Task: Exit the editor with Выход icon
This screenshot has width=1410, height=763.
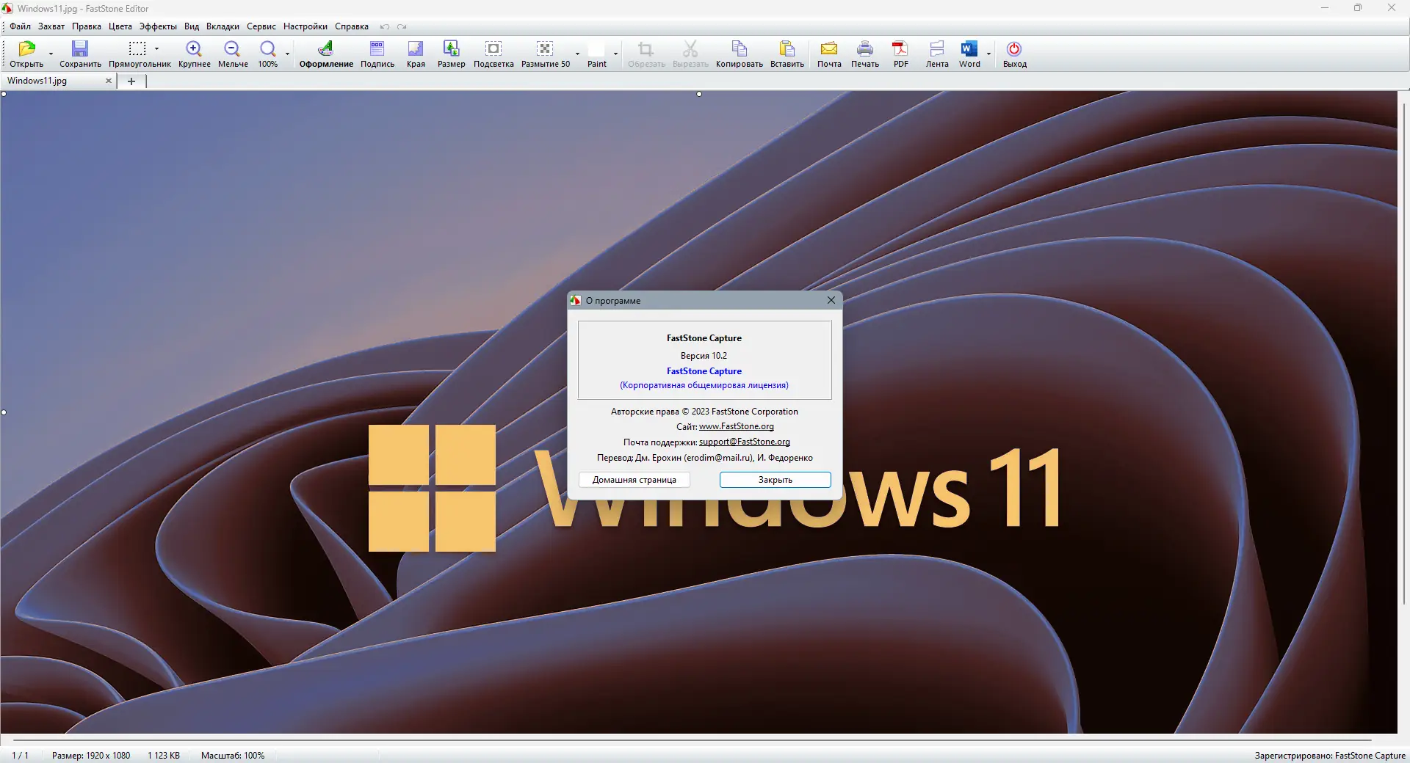Action: pos(1014,49)
